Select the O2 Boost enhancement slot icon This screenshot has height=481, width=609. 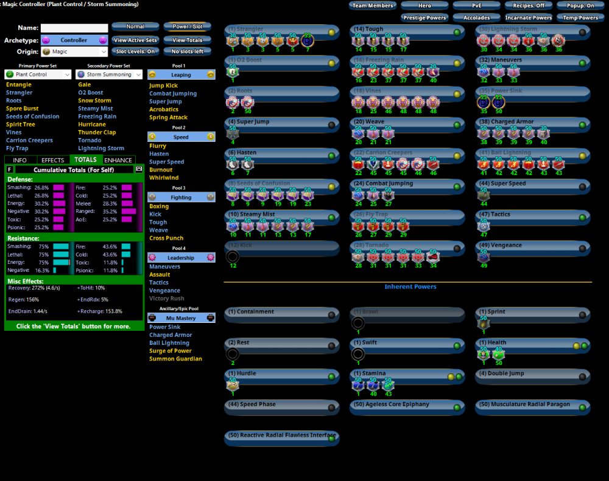(x=233, y=72)
